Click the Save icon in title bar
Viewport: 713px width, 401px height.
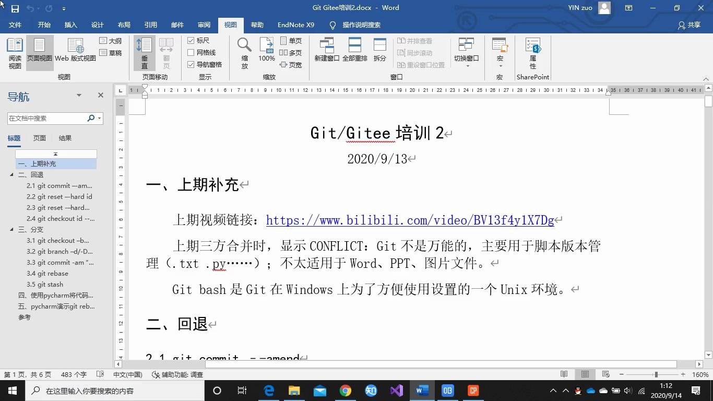point(15,8)
